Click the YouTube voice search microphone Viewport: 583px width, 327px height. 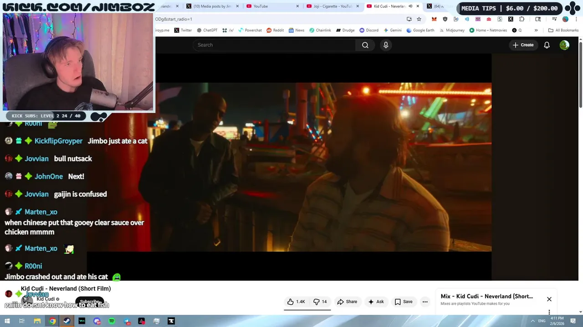click(x=386, y=45)
